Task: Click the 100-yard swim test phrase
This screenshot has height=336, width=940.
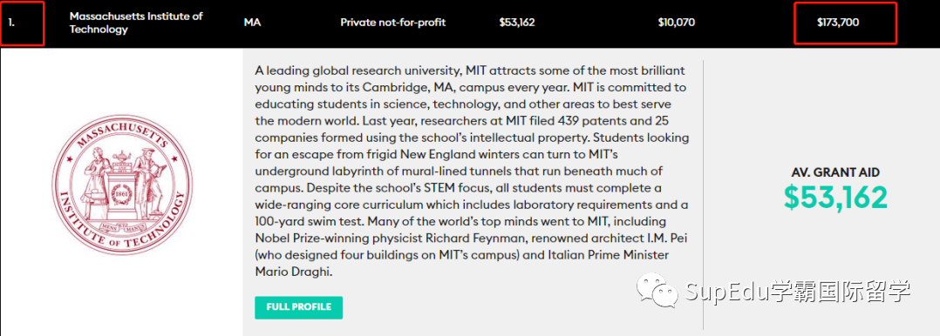Action: [x=307, y=221]
